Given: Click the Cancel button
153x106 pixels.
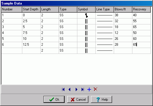Looking at the screenshot, I should [78, 100].
